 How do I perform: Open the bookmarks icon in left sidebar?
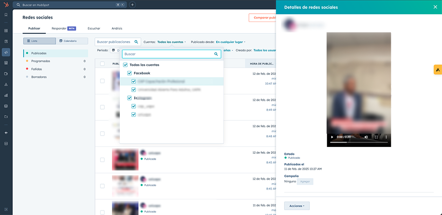click(6, 15)
